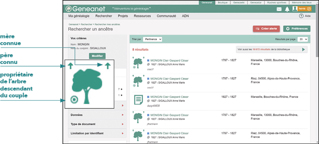319x144 pixels.
Task: Open the mail envelope messages icon
Action: (279, 9)
